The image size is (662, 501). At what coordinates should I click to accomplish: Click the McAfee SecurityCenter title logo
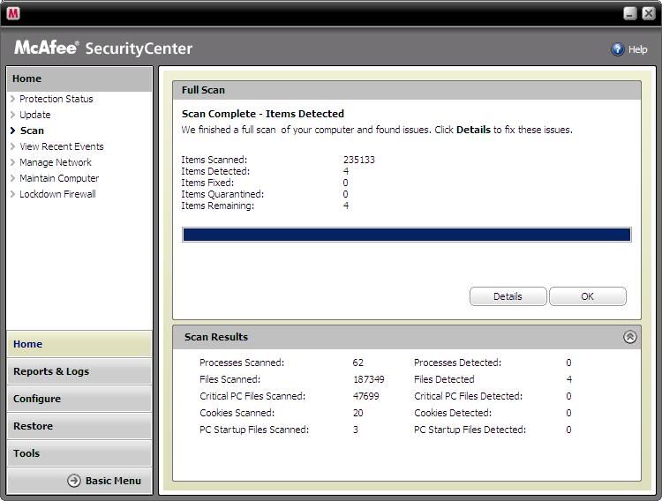[103, 48]
